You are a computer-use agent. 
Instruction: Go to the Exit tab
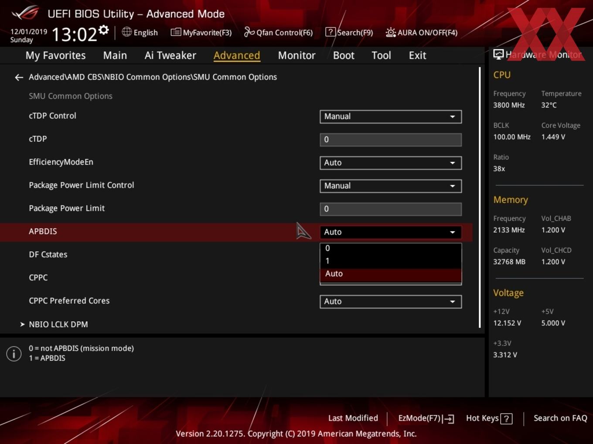click(x=417, y=55)
